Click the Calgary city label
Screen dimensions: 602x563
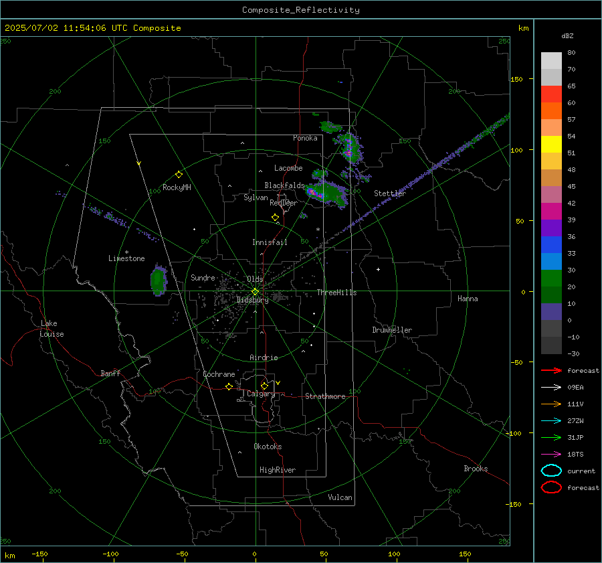tap(261, 394)
